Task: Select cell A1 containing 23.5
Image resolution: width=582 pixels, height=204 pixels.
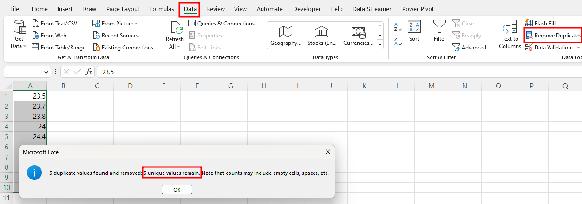Action: pos(30,96)
